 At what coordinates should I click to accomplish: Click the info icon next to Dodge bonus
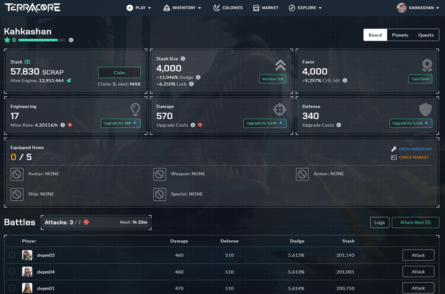tap(198, 78)
